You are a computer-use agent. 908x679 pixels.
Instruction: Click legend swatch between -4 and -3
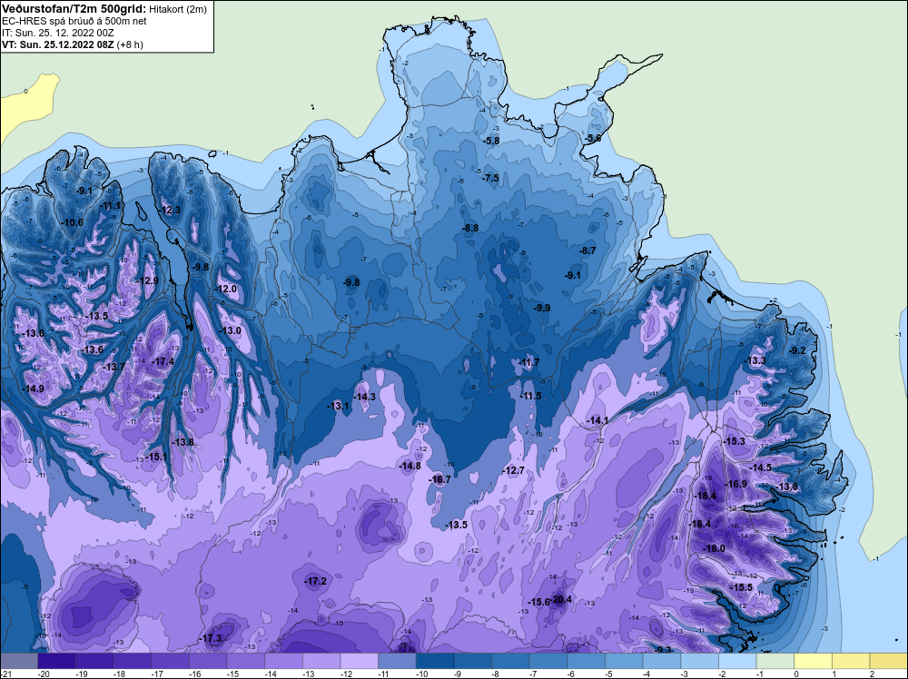point(662,661)
